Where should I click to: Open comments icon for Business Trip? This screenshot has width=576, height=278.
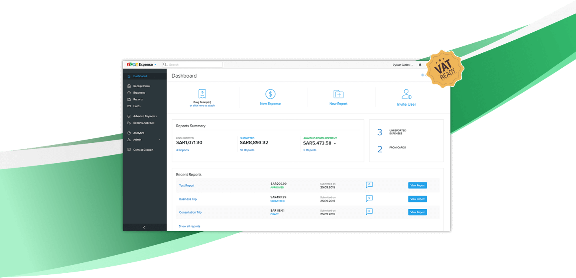tap(369, 198)
